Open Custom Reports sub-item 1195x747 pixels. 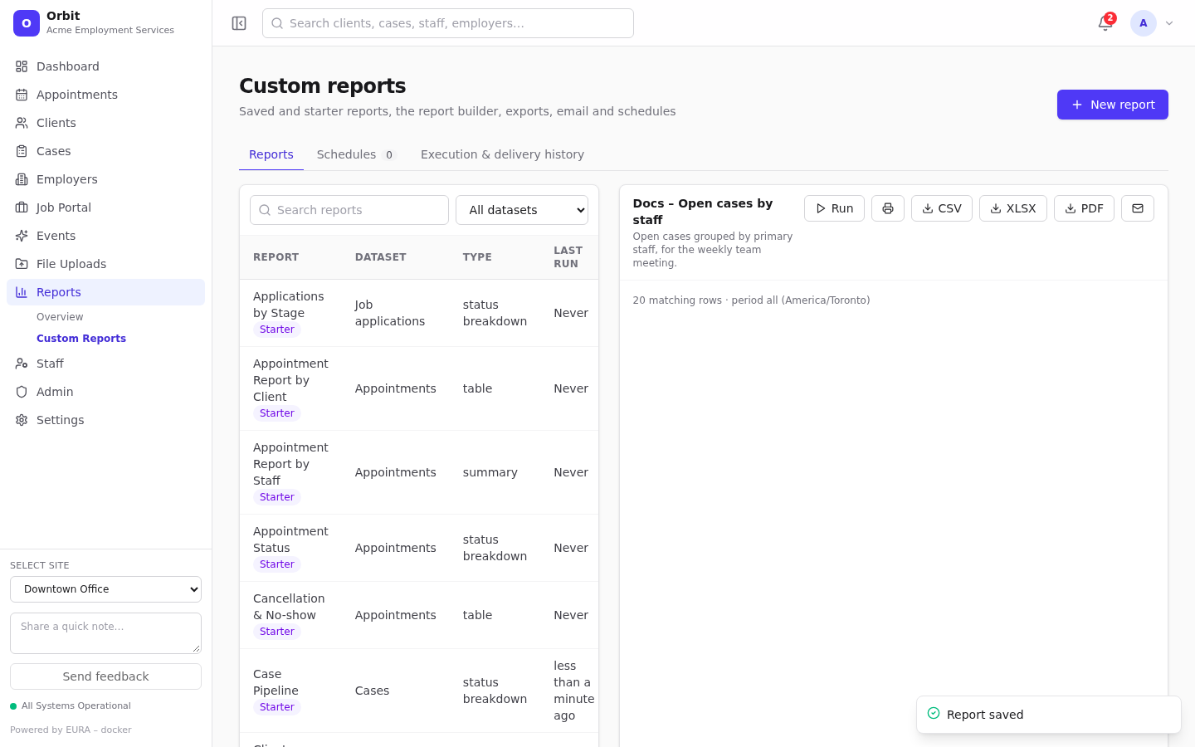[x=81, y=339]
